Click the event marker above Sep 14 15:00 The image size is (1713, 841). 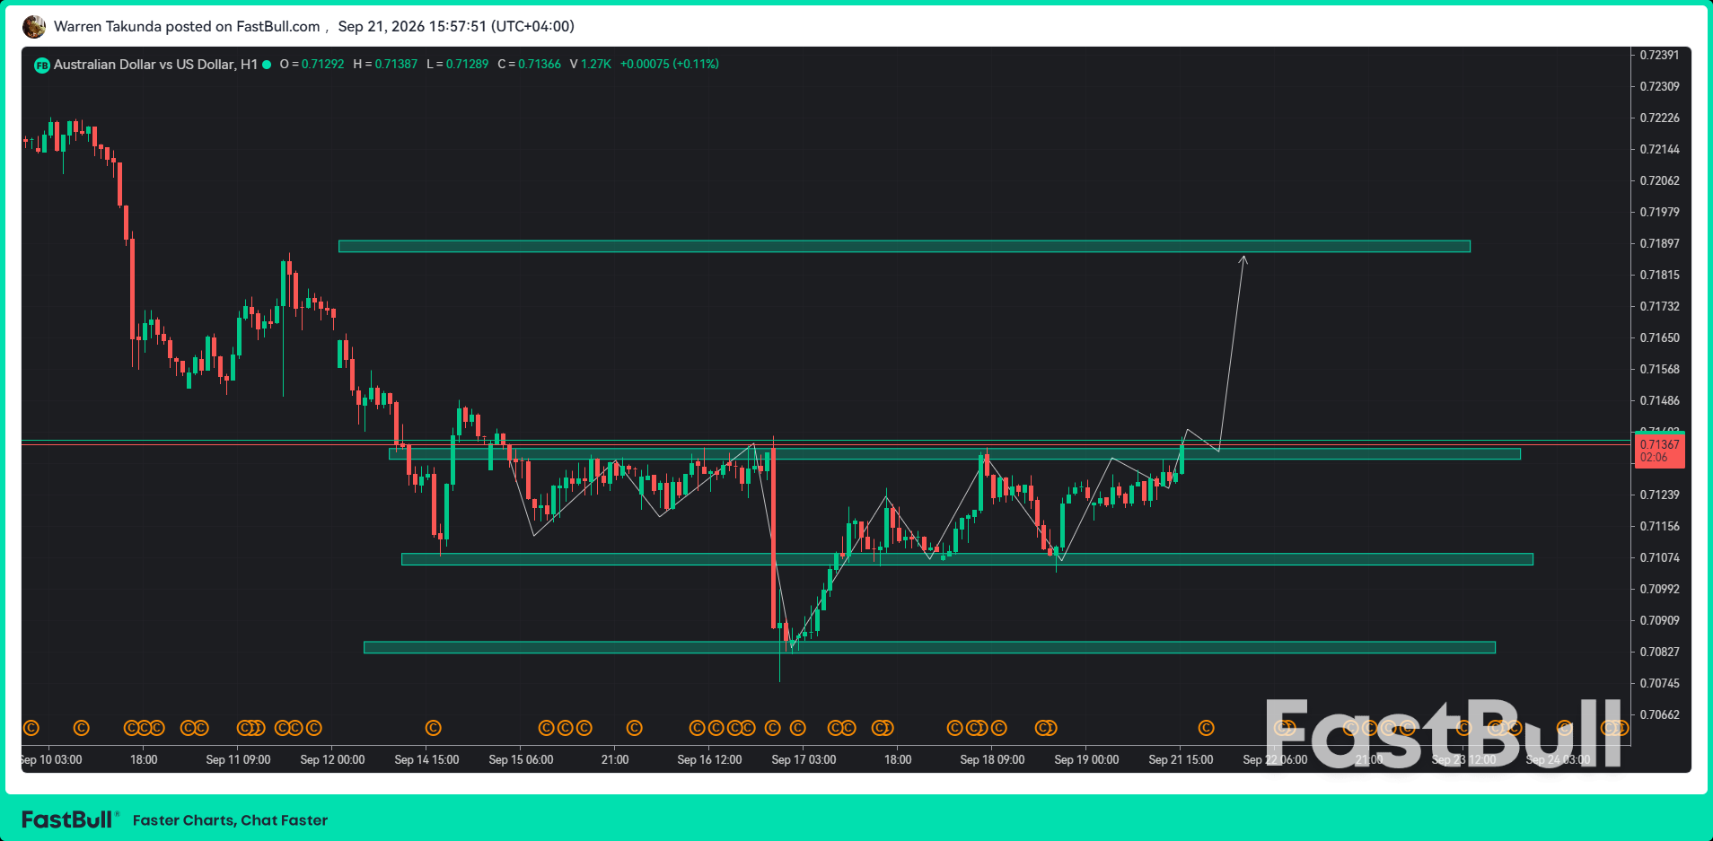coord(433,728)
